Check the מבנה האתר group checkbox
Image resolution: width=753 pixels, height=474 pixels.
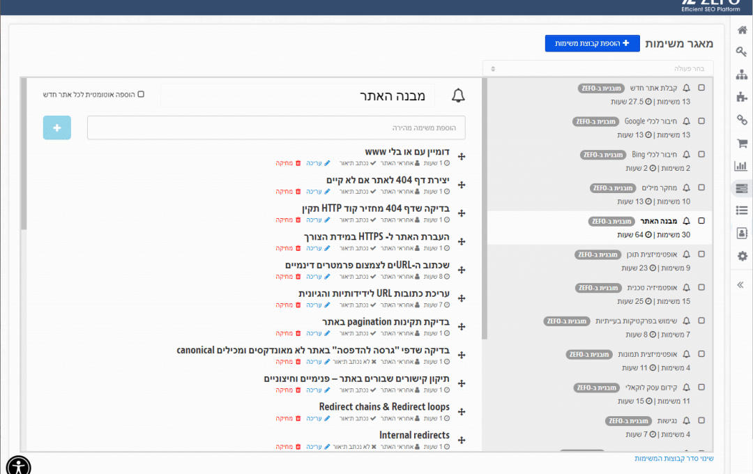pos(701,221)
